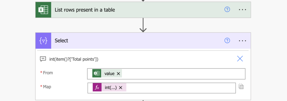Switch Map to key value mode
The height and width of the screenshot is (101, 287).
pyautogui.click(x=241, y=86)
